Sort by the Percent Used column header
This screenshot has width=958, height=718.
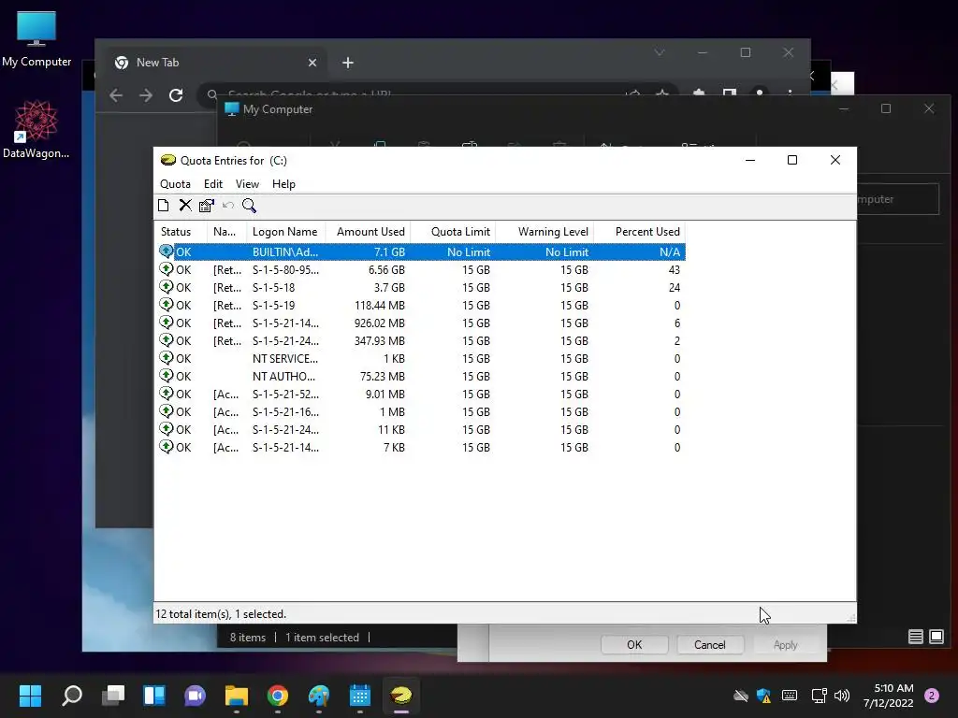tap(640, 232)
